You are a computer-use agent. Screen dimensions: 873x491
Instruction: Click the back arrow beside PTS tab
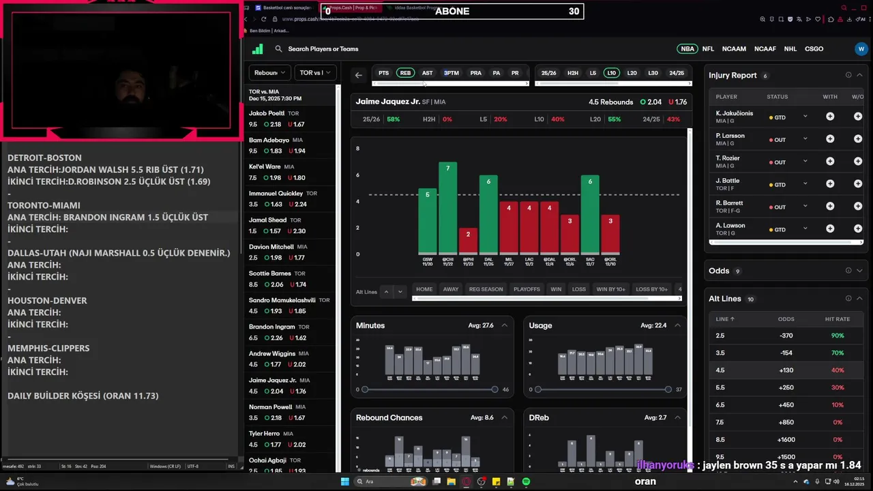(359, 75)
